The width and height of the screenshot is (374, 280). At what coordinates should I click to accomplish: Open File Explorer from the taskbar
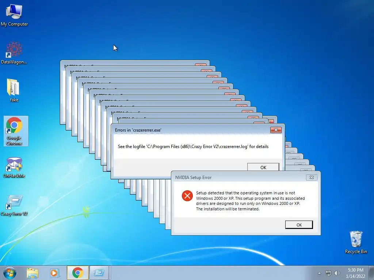click(33, 273)
